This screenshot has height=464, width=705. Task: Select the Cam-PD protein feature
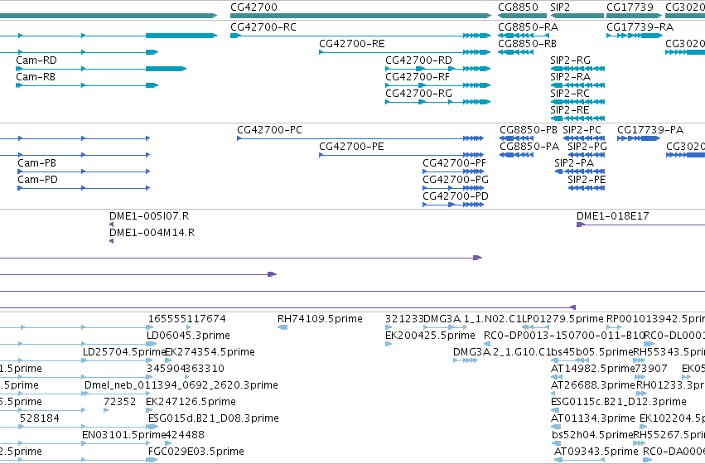click(84, 188)
